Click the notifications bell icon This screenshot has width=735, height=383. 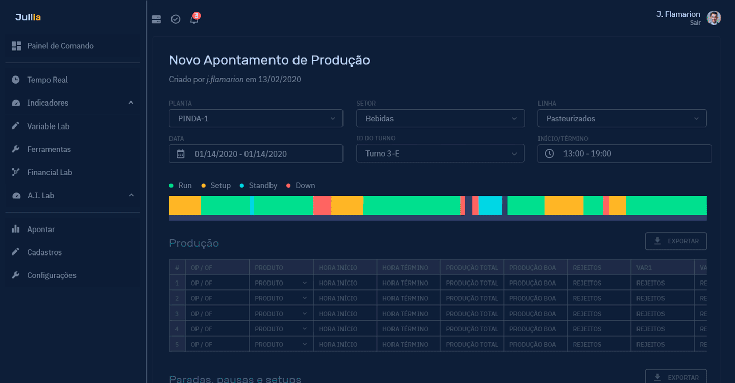(194, 19)
